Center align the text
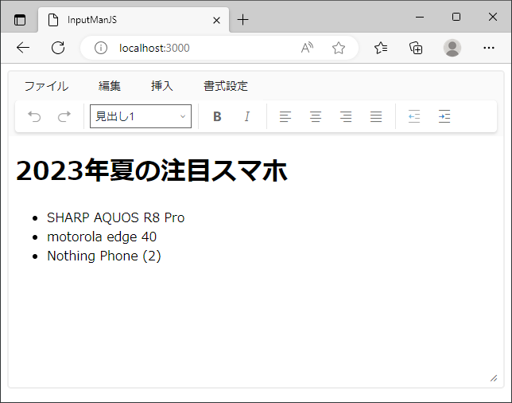Viewport: 512px width, 403px height. (x=316, y=116)
